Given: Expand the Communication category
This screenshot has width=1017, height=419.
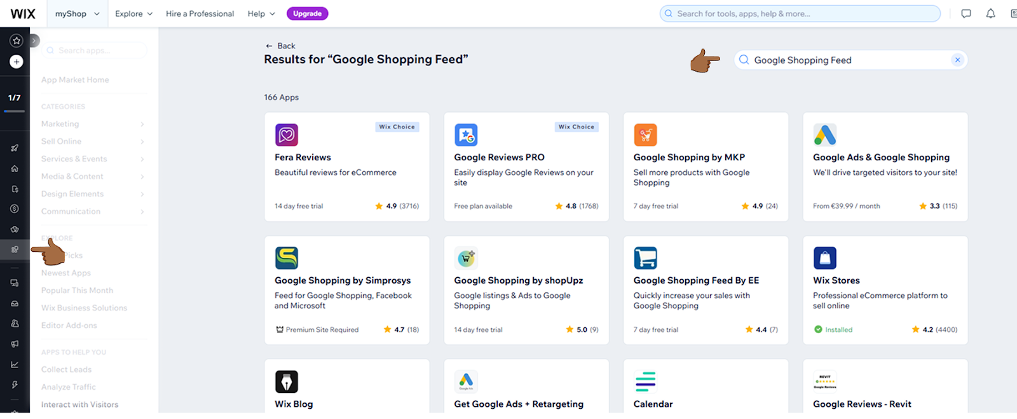Looking at the screenshot, I should pos(93,211).
